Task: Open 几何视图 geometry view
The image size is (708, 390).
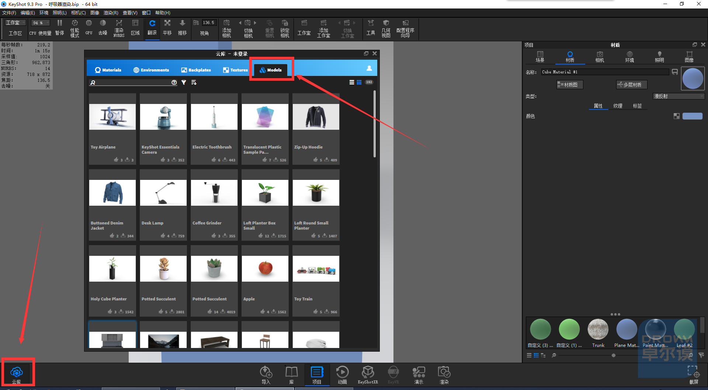Action: pyautogui.click(x=386, y=28)
